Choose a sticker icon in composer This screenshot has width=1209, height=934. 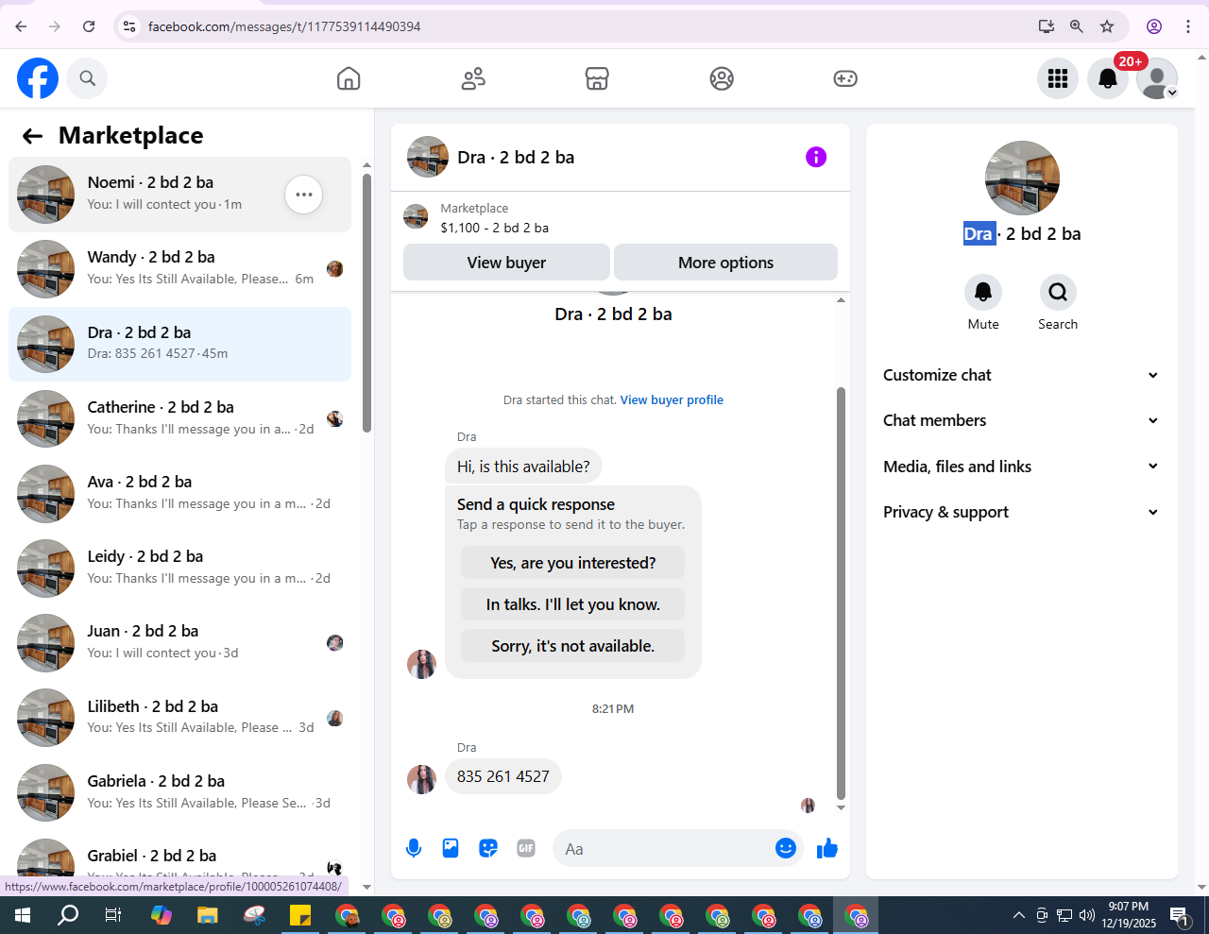click(x=488, y=848)
